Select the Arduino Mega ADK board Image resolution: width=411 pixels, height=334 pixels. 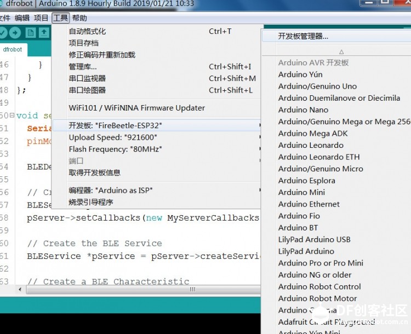pos(336,134)
